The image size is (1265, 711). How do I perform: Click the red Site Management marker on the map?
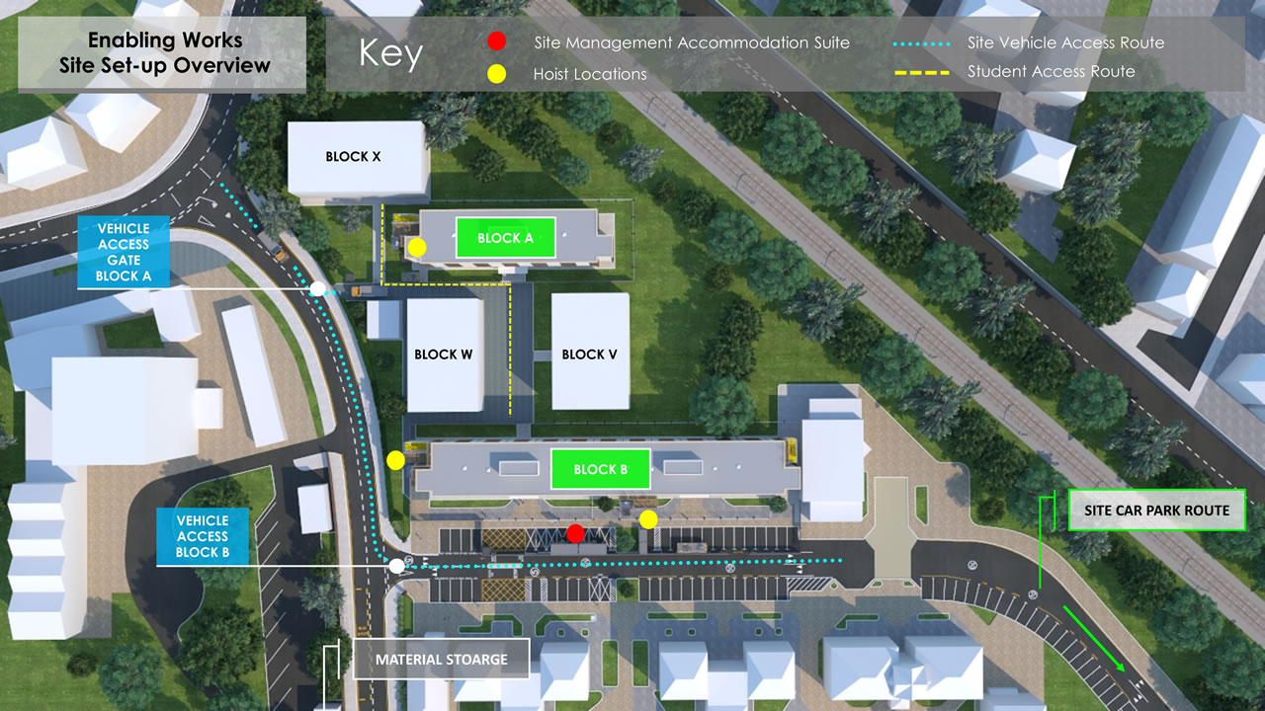[575, 533]
